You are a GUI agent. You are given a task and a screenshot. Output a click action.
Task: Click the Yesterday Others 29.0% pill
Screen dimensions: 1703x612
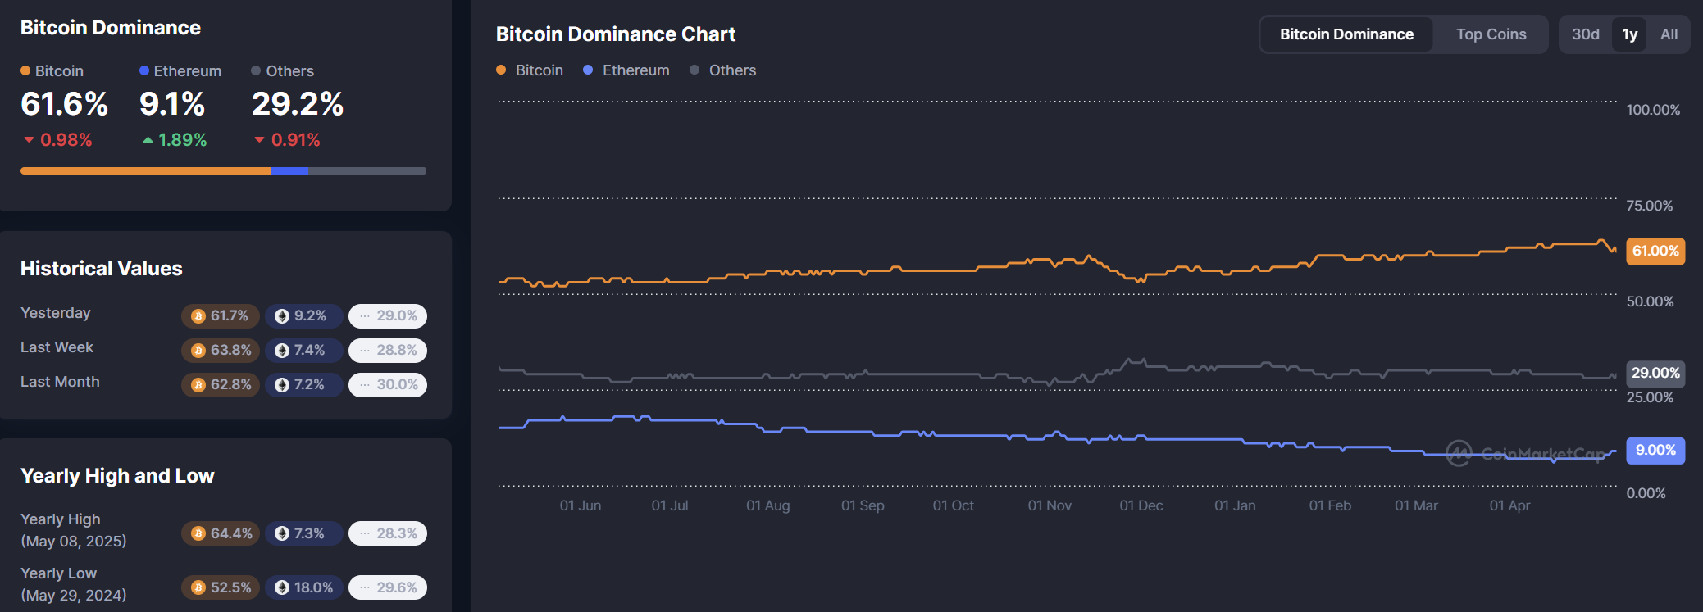pyautogui.click(x=388, y=316)
